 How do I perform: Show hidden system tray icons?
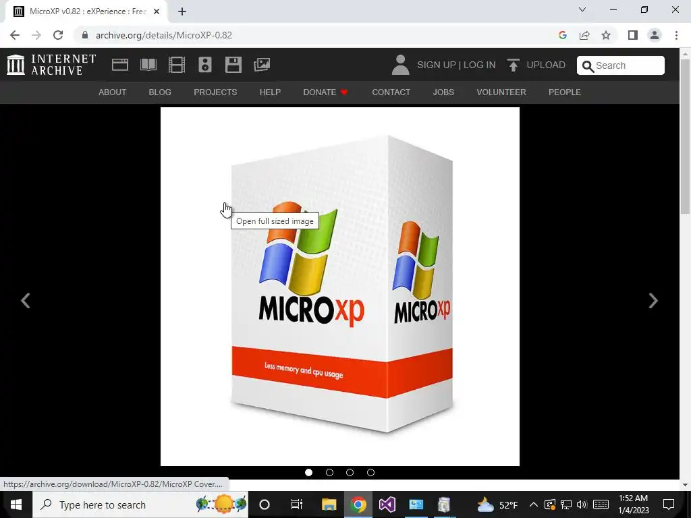(533, 505)
